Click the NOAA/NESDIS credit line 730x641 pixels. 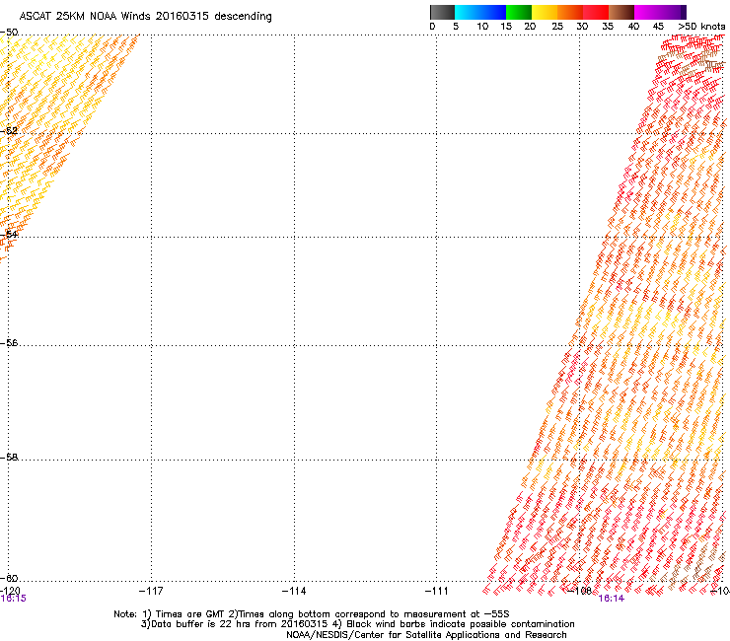pyautogui.click(x=426, y=635)
